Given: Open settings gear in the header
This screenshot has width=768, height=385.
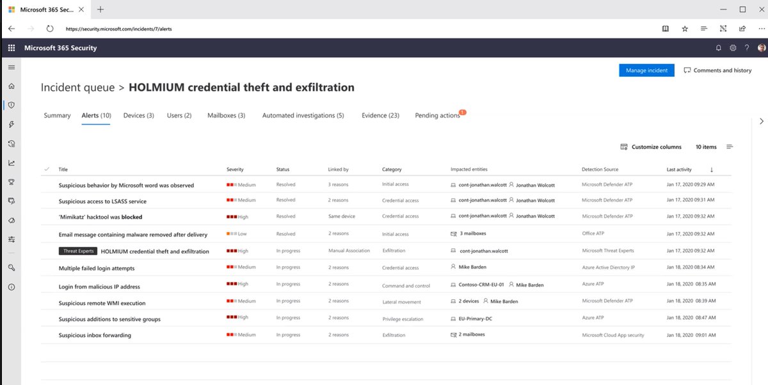Looking at the screenshot, I should [x=733, y=48].
